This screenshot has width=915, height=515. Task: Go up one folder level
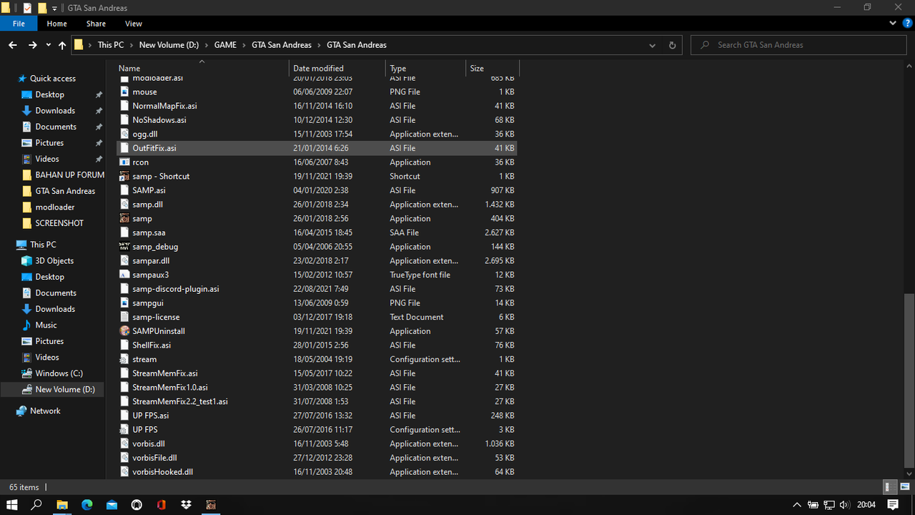coord(62,44)
